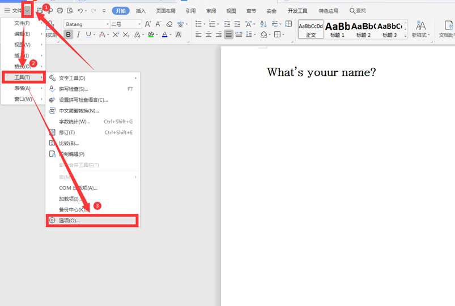The image size is (455, 306).
Task: Click the increase font size icon
Action: click(x=148, y=24)
